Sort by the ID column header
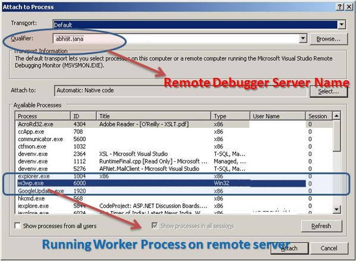Viewport: 361px width, 261px height. [x=83, y=116]
